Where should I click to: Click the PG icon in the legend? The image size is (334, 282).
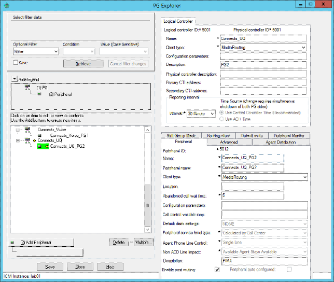tap(27, 87)
